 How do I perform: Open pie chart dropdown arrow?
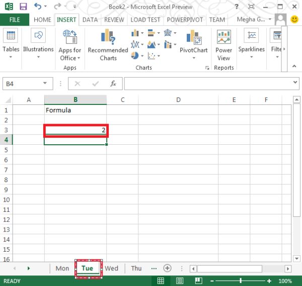click(142, 56)
